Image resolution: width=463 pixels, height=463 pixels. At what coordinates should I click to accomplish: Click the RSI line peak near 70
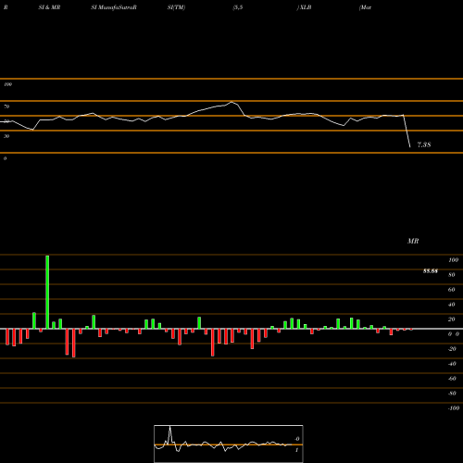click(231, 102)
